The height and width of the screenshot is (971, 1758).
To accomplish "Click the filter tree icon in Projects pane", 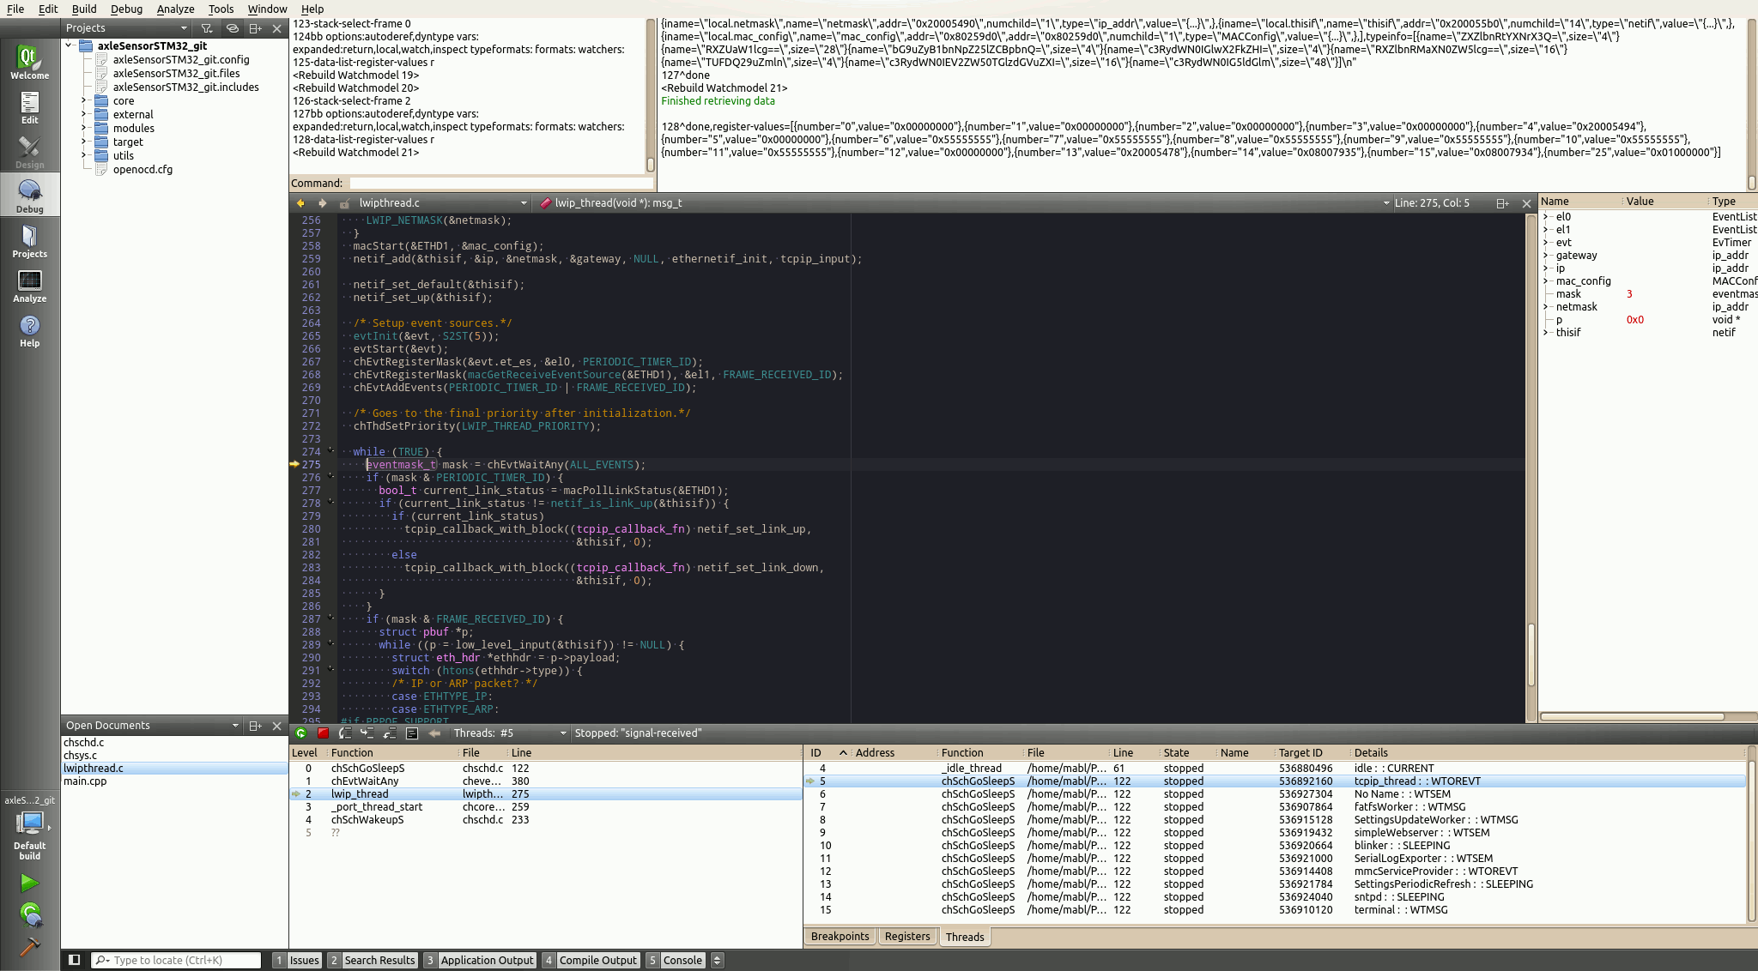I will point(207,28).
